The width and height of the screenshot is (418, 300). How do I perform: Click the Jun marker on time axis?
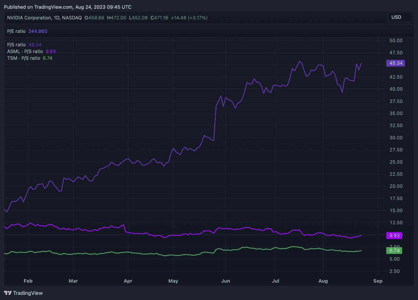(225, 281)
